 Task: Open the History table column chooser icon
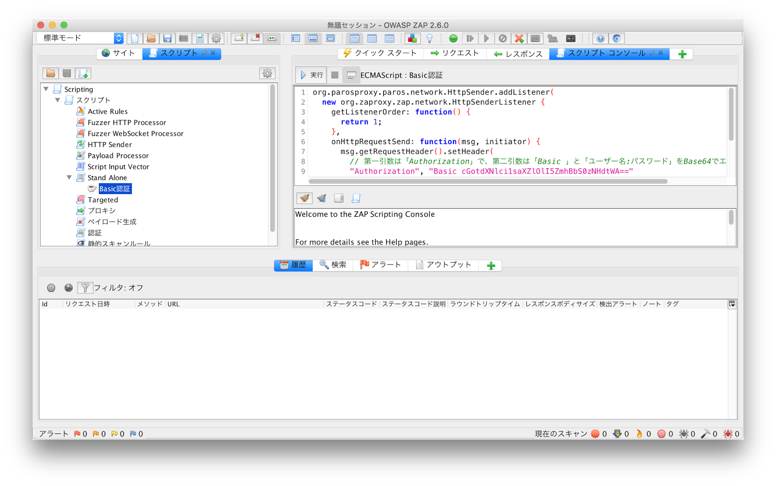tap(732, 304)
